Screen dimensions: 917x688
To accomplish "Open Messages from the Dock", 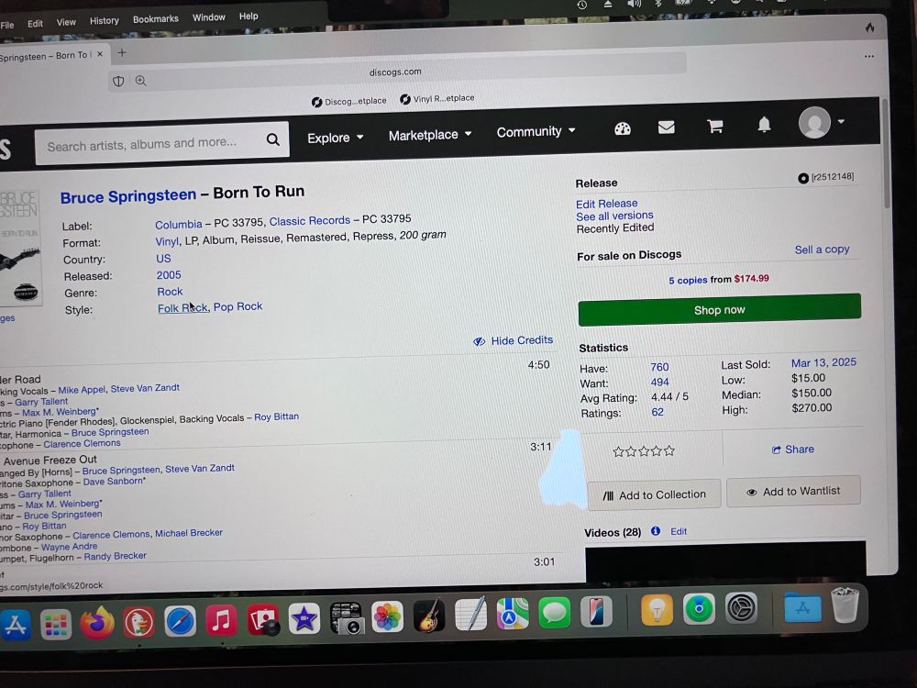I will click(x=554, y=613).
